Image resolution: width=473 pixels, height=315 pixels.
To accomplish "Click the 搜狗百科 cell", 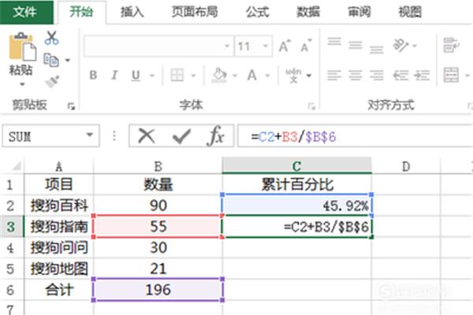I will coord(59,206).
